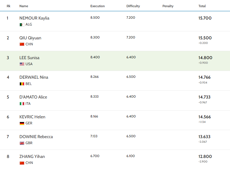Click the Italy flag beside D'AMATO Alice

(x=22, y=104)
